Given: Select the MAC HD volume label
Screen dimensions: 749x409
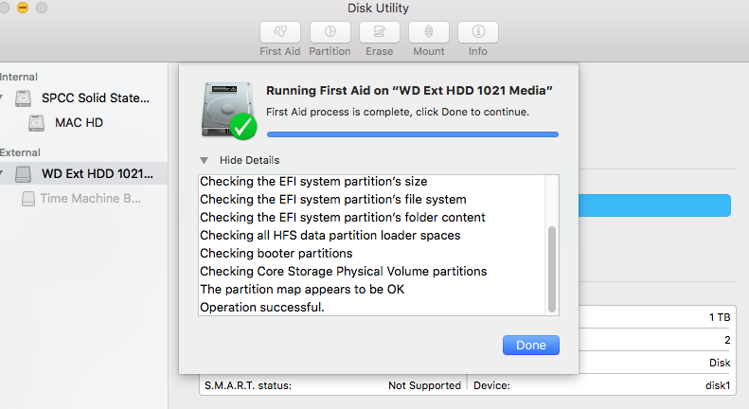Looking at the screenshot, I should point(80,122).
